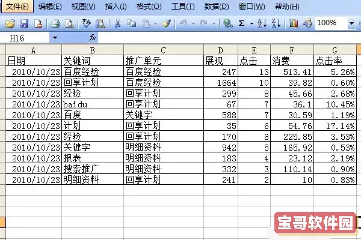Click the cell with value 1664
361x240 pixels.
221,82
